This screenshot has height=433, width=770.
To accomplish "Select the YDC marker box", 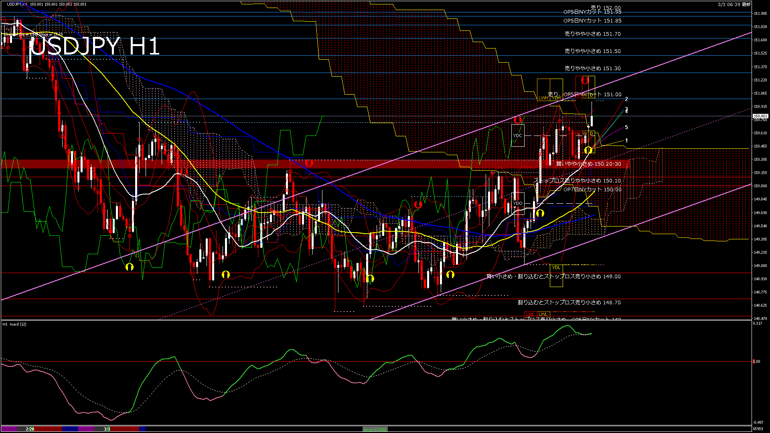I will pyautogui.click(x=518, y=136).
